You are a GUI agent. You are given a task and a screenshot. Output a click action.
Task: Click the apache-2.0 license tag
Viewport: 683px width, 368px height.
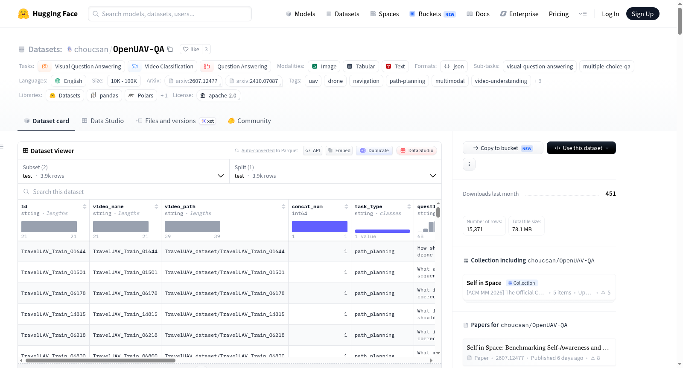(x=218, y=95)
